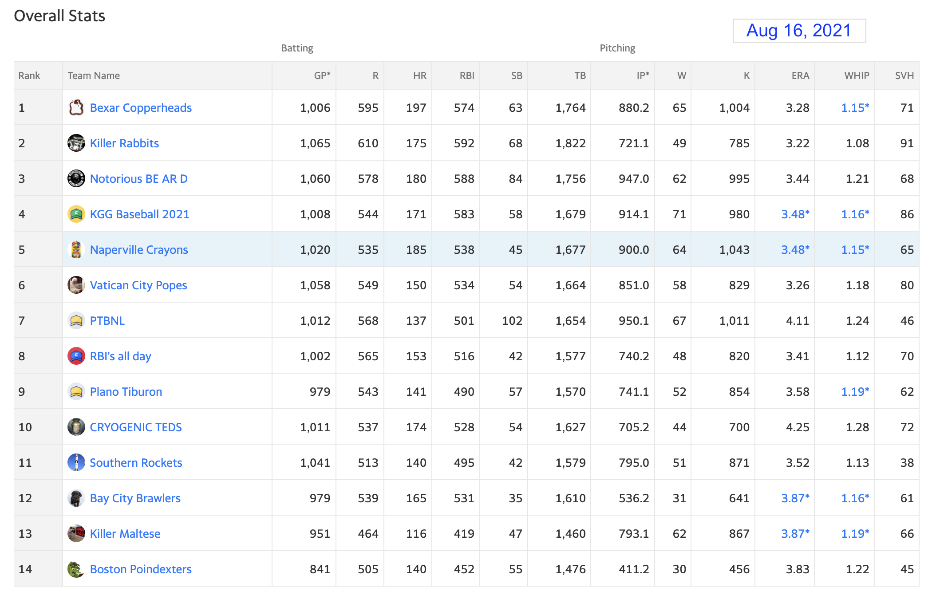Open the Notorious BE AR D link
The height and width of the screenshot is (599, 932).
[138, 179]
